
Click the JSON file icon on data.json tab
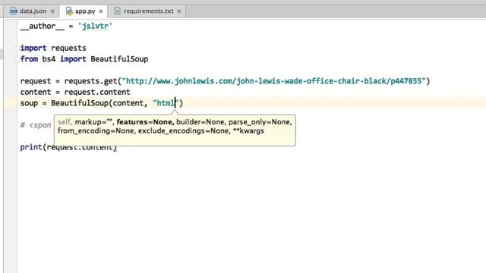pyautogui.click(x=14, y=11)
